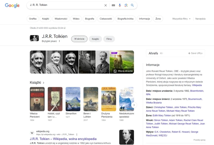
Task: Select the Książki filter chip at top
Action: point(45,19)
